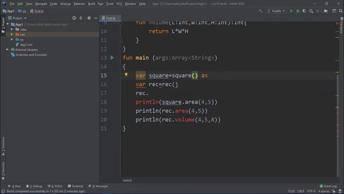Click the App1 breadcrumb in navigation bar

coord(9,11)
